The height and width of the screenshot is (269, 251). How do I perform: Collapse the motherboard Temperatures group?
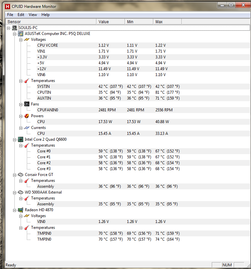[x=21, y=81]
